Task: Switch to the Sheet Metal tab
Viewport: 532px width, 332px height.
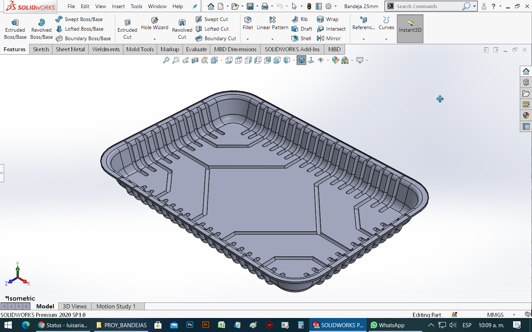Action: (x=70, y=49)
